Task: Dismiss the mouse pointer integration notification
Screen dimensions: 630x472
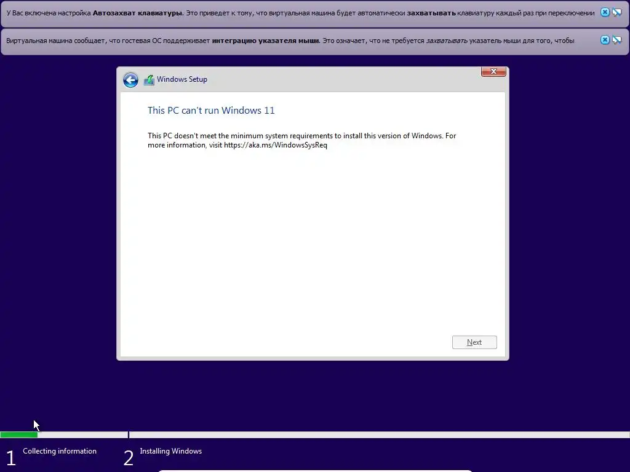Action: tap(605, 40)
